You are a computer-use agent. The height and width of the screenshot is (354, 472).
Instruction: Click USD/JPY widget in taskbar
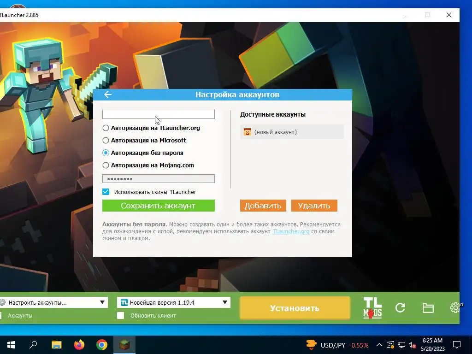coord(337,345)
